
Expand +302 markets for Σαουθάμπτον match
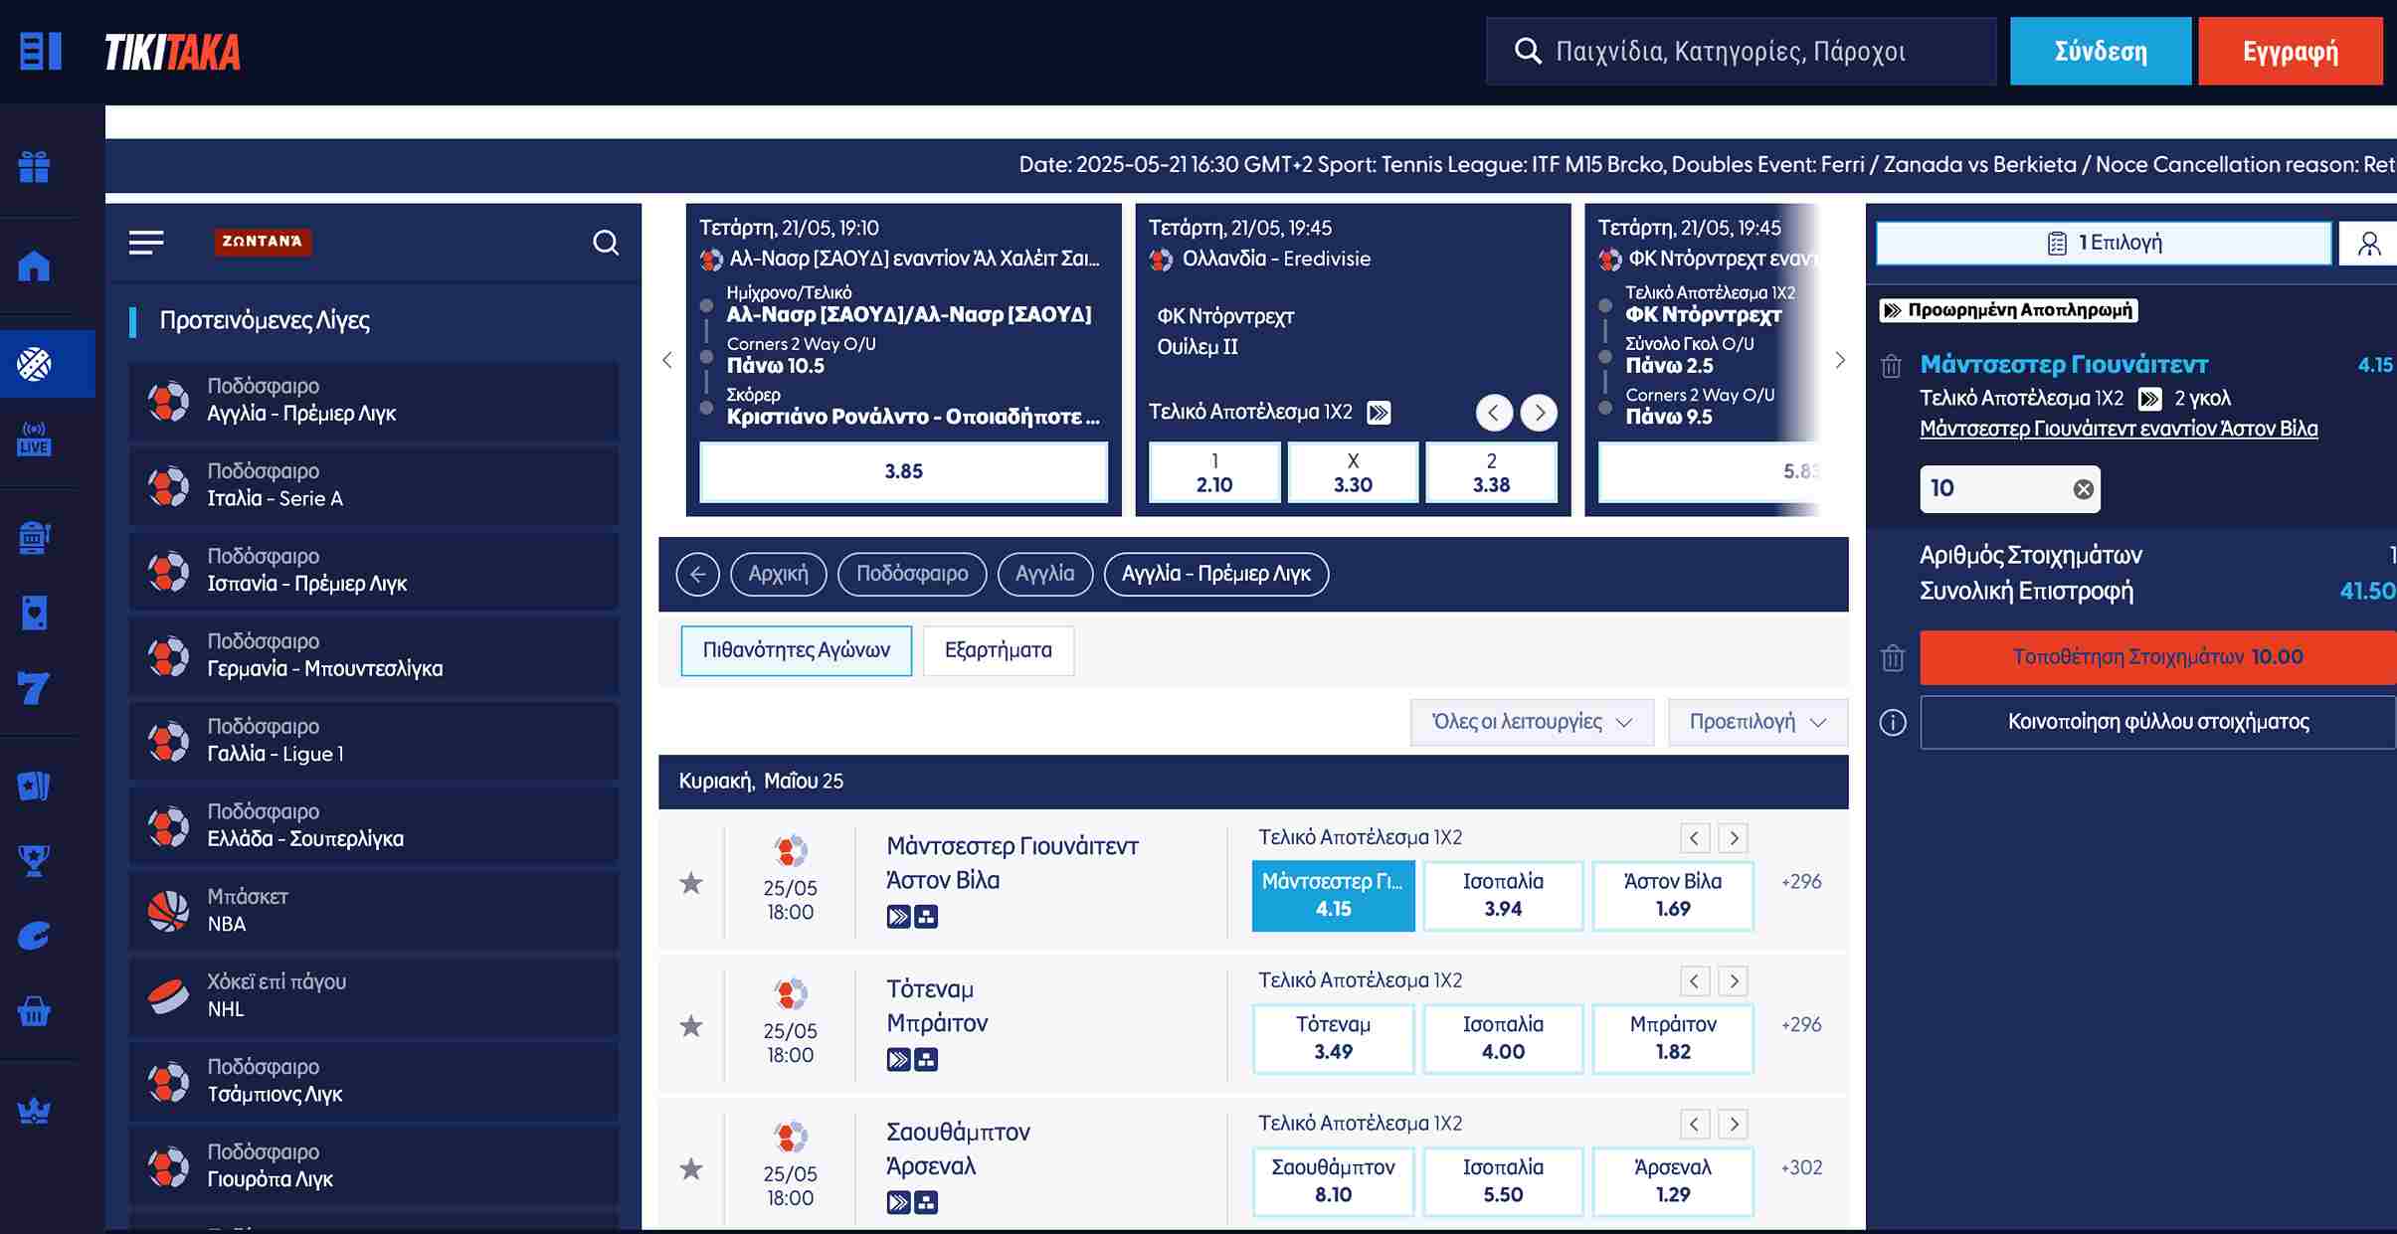tap(1801, 1168)
